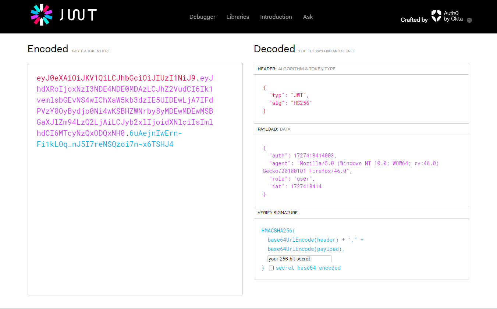Click the PASTE A TOKEN HERE label

[x=91, y=51]
